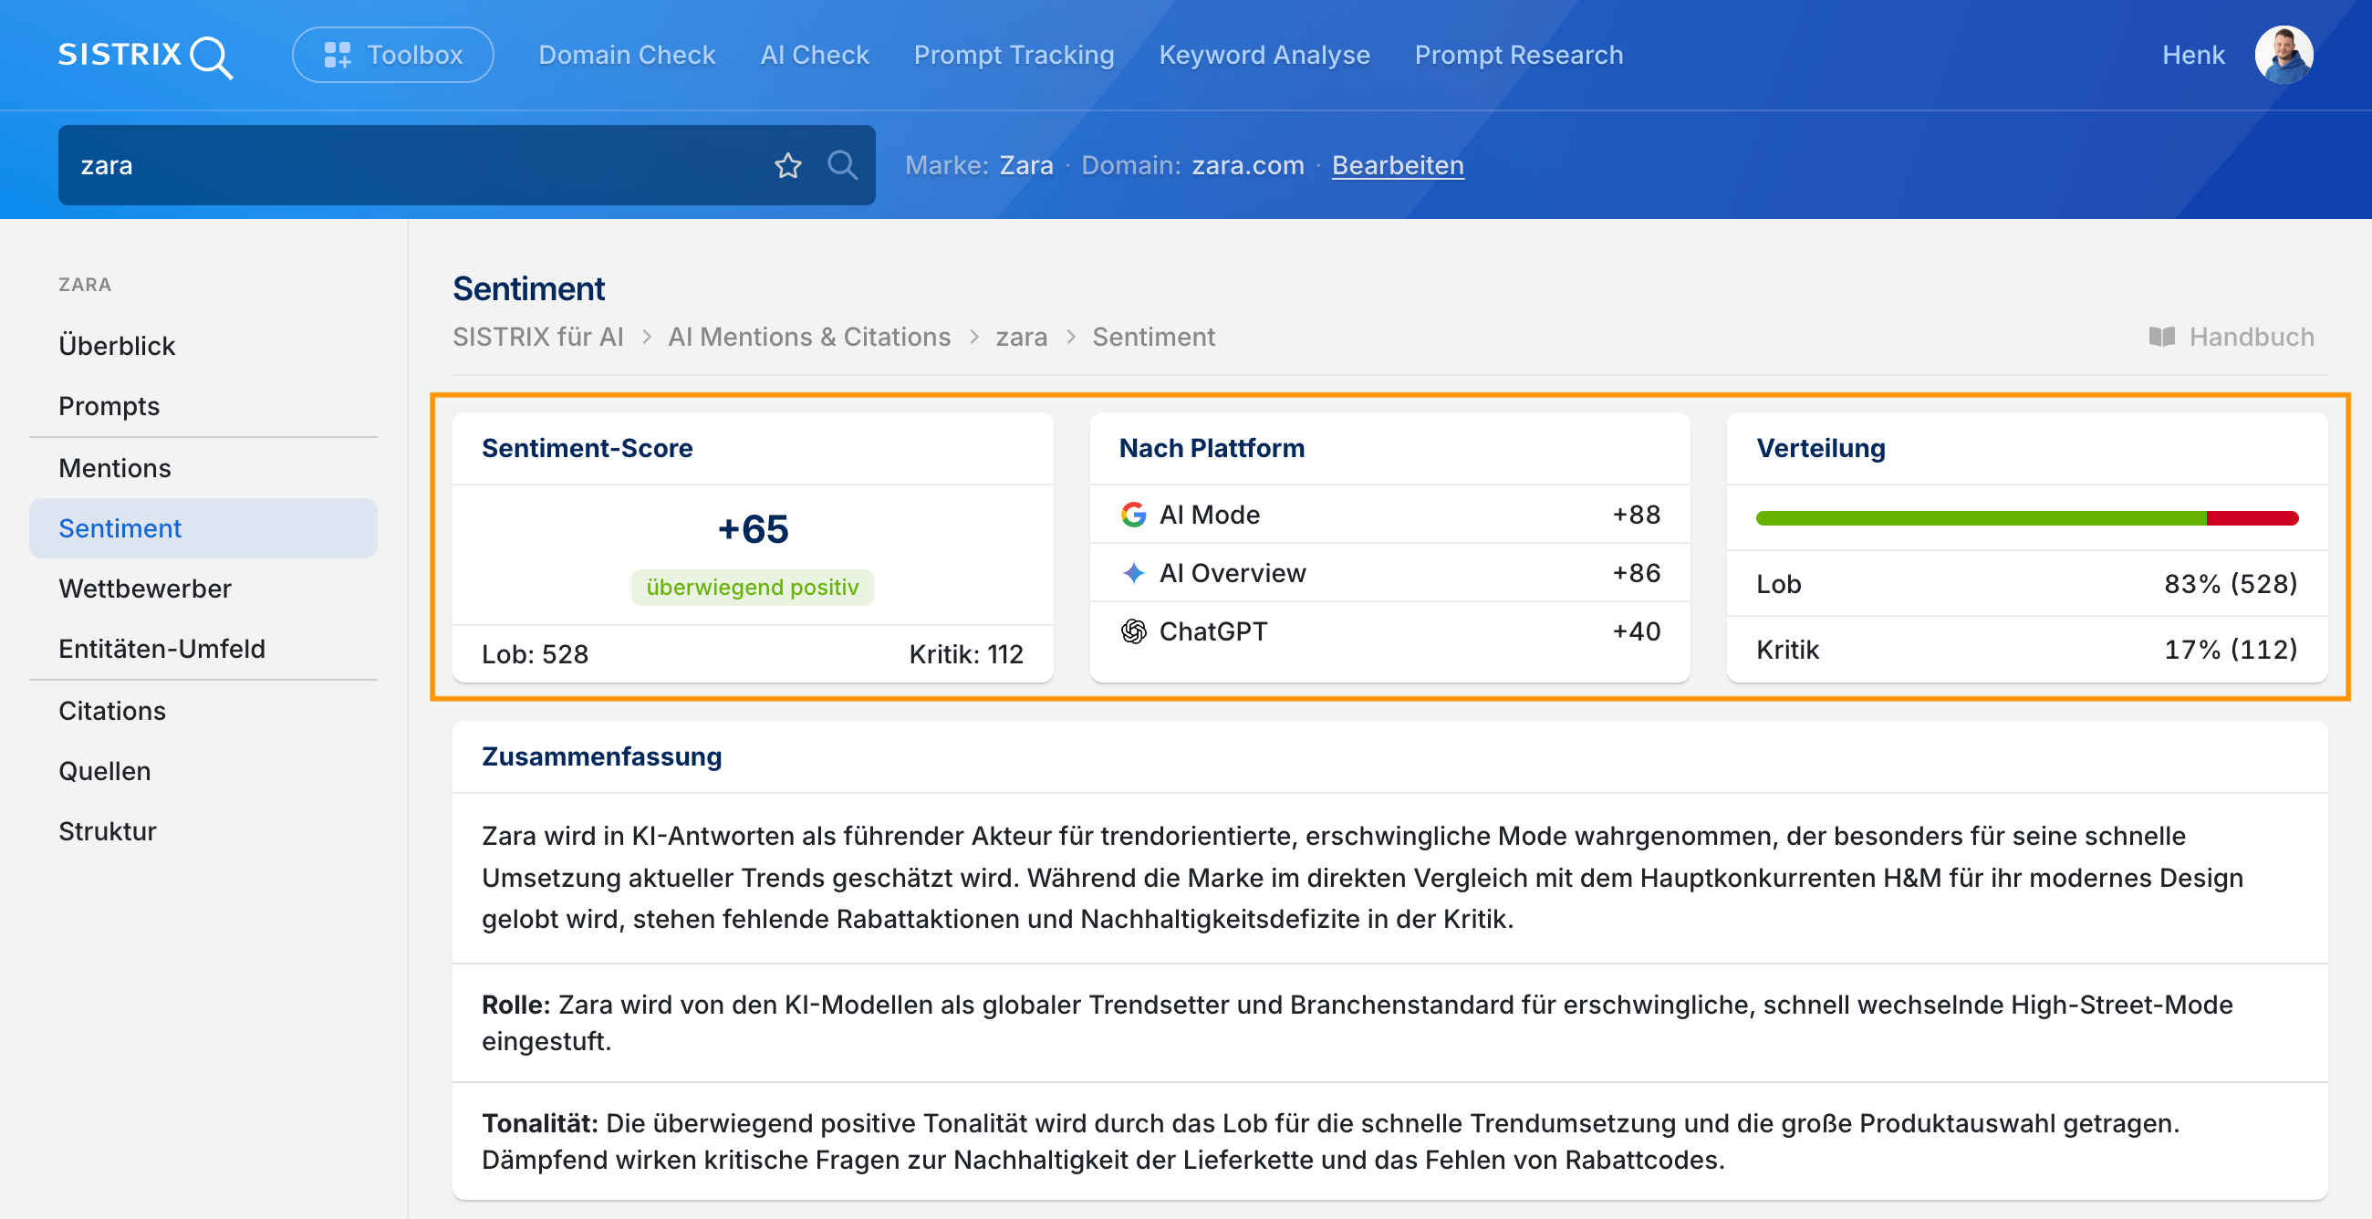Open Entitäten-Umfeld in sidebar
2372x1219 pixels.
(203, 649)
